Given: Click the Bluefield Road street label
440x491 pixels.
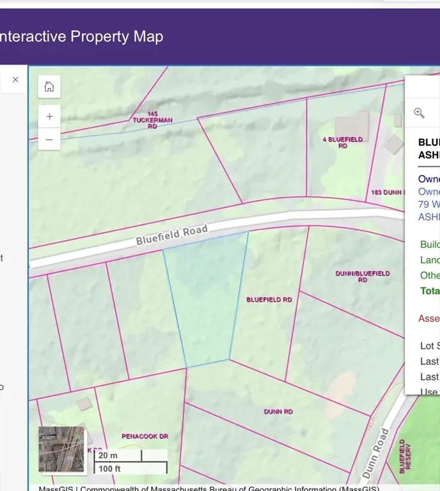Looking at the screenshot, I should pos(171,235).
